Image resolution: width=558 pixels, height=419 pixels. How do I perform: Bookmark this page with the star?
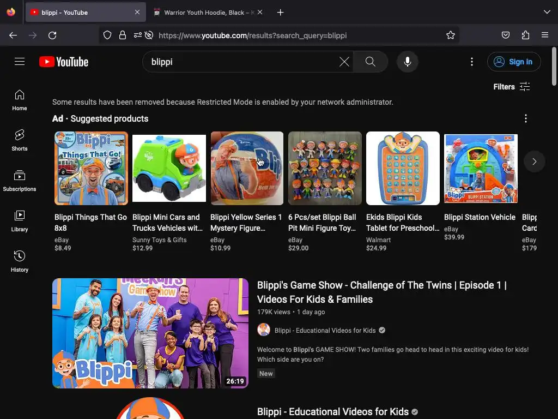click(451, 35)
